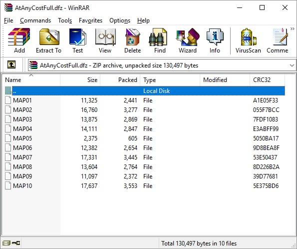Click the window resize grip

click(x=294, y=246)
